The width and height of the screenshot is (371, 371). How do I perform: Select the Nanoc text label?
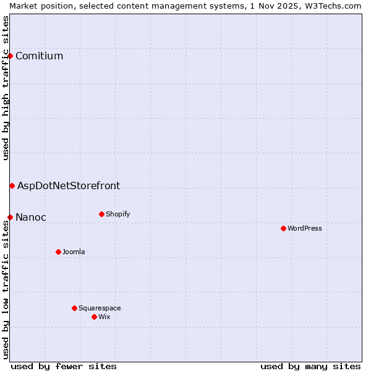31,217
